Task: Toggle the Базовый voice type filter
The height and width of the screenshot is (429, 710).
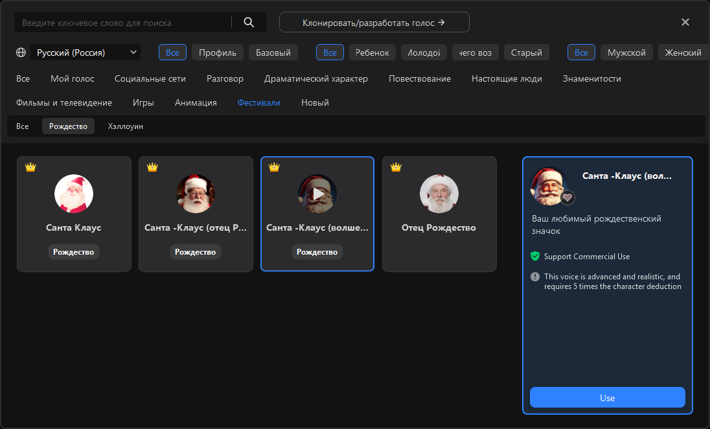Action: (273, 52)
